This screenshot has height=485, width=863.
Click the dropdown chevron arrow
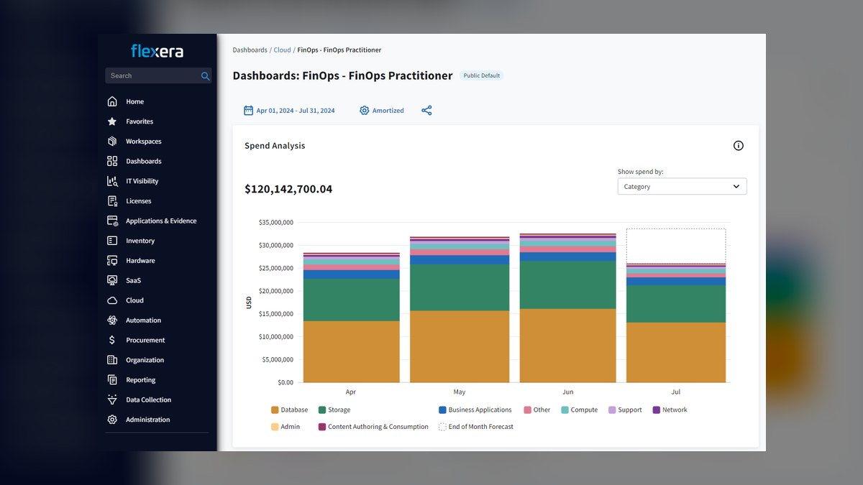pos(736,187)
